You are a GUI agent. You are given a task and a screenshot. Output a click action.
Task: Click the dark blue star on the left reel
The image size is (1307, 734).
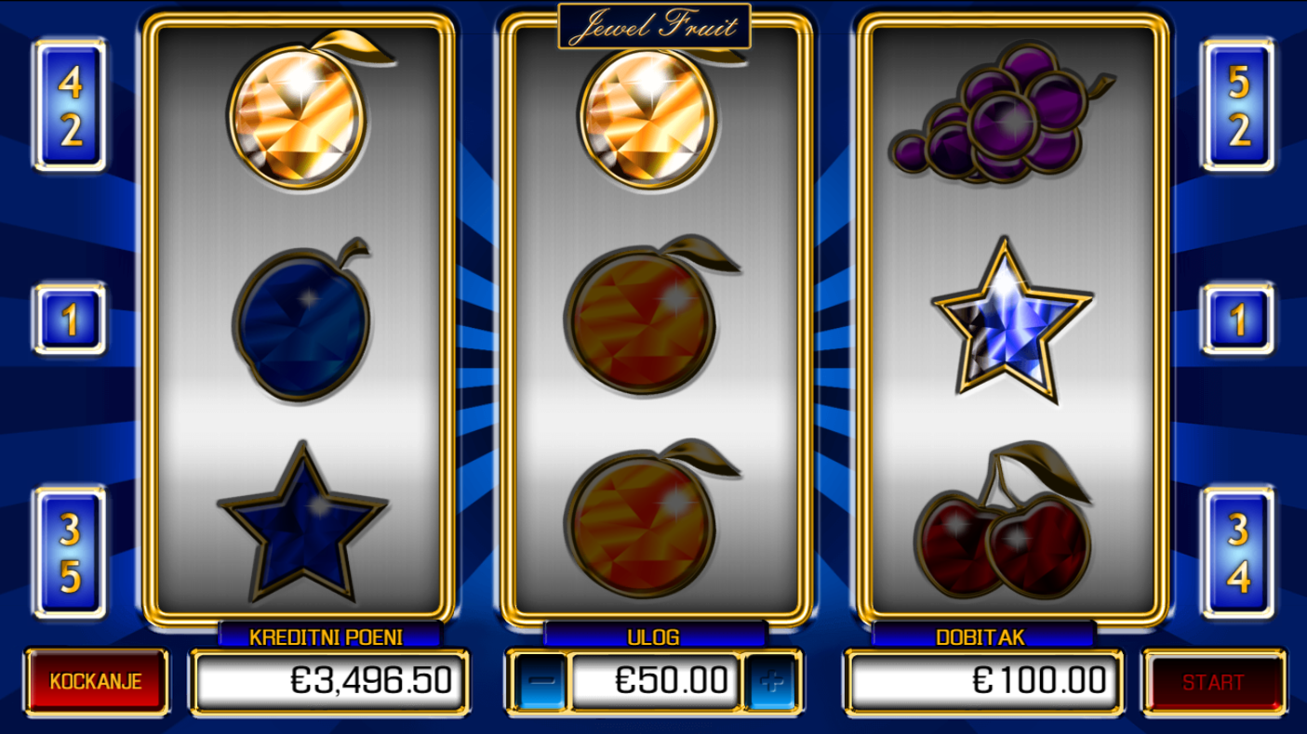coord(301,523)
